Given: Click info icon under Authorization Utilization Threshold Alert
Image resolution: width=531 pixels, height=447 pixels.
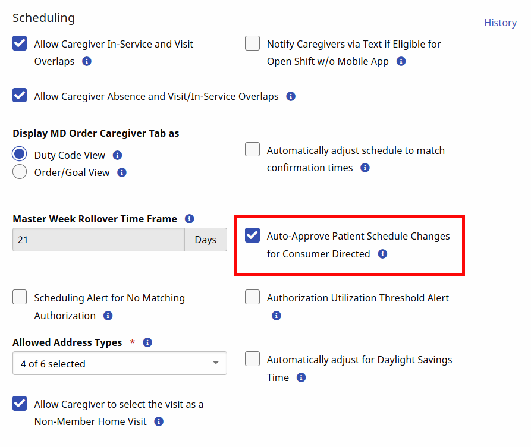Looking at the screenshot, I should [277, 316].
